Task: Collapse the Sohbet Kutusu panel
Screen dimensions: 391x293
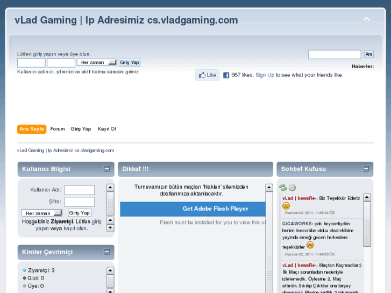Action: click(366, 169)
